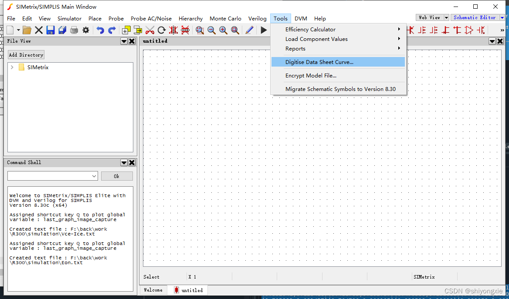This screenshot has width=509, height=299.
Task: Place an N-channel JFET symbol
Action: 445,30
